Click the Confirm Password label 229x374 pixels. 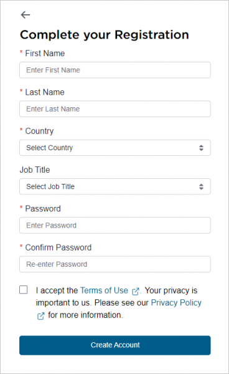[58, 247]
